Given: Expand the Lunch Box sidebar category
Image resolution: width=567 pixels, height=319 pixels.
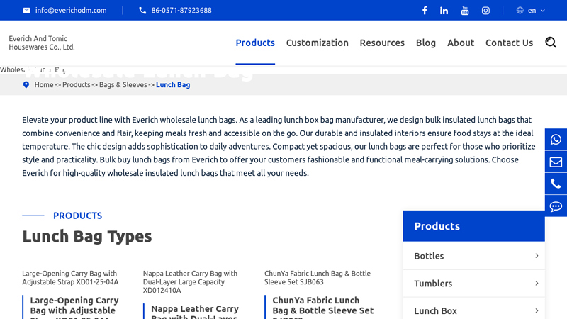Looking at the screenshot, I should coord(537,310).
